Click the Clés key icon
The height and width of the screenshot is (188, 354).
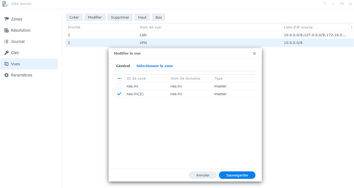coord(6,53)
